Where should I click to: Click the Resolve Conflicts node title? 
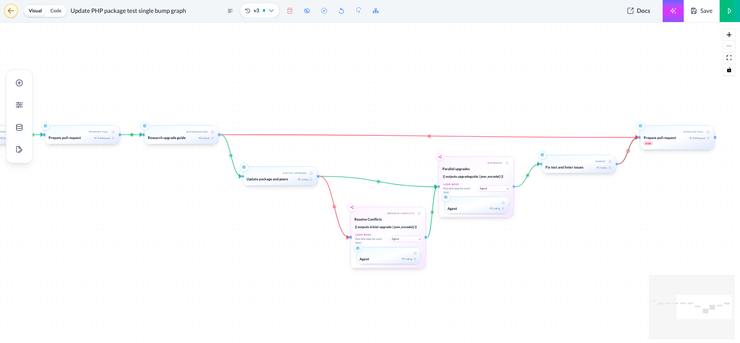coord(368,219)
